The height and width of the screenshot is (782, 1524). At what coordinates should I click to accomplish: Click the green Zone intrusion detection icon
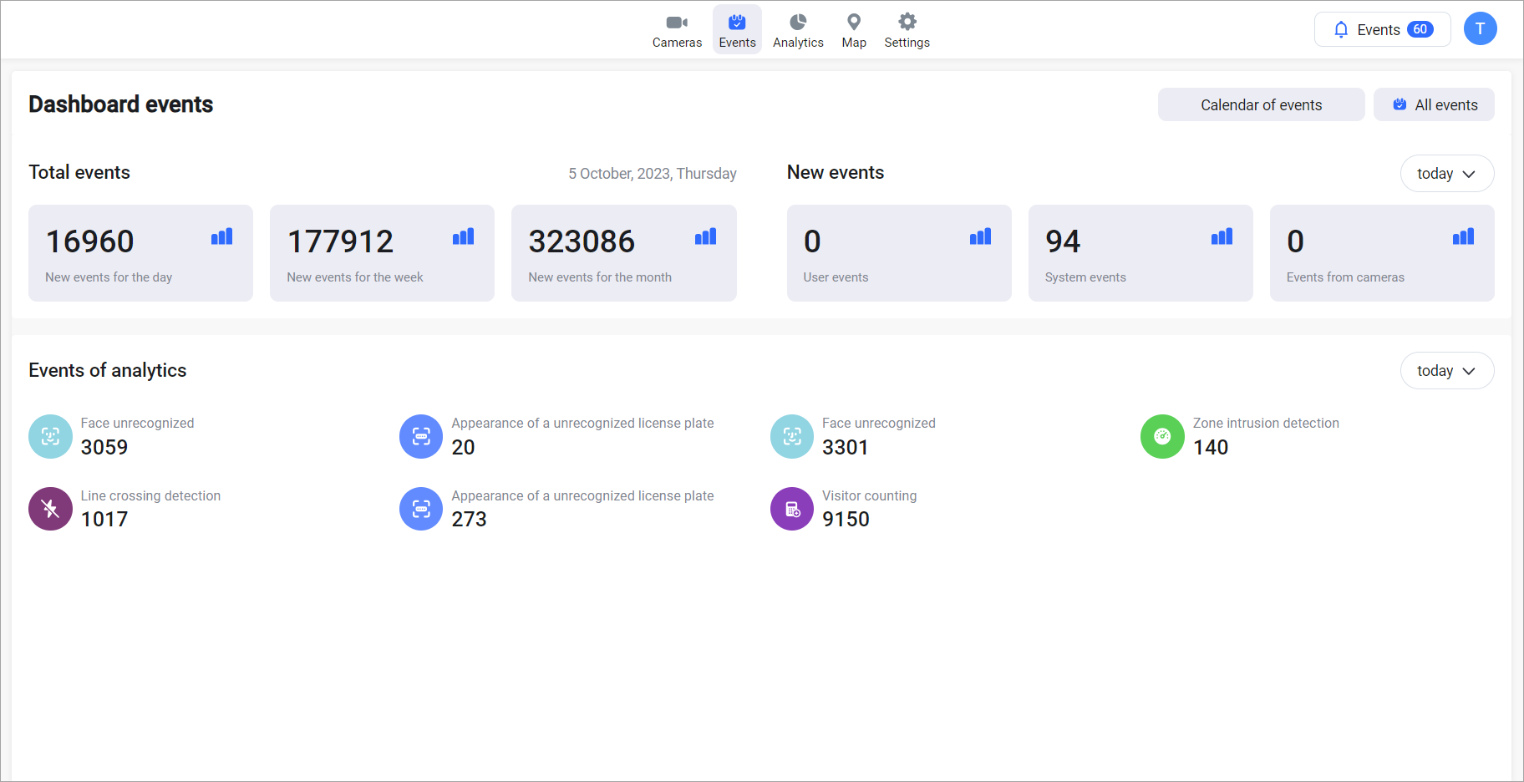[x=1161, y=436]
